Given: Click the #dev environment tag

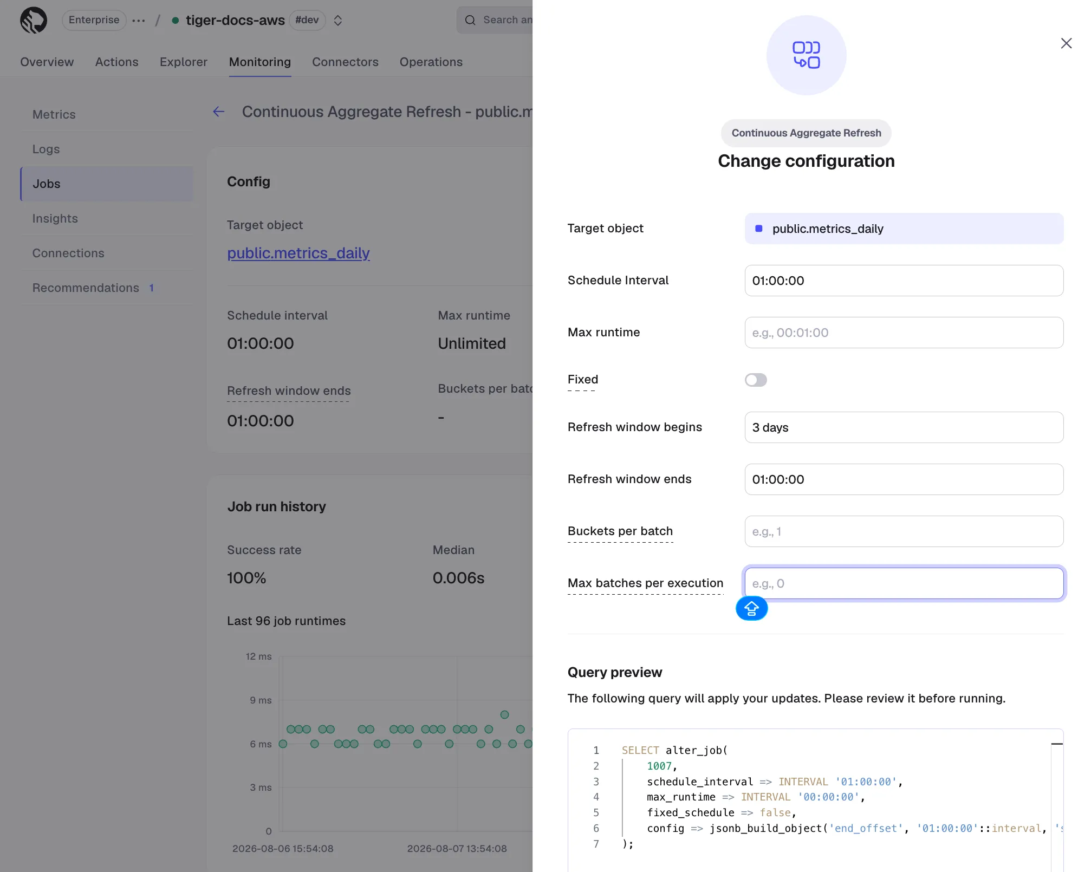Looking at the screenshot, I should (x=307, y=20).
